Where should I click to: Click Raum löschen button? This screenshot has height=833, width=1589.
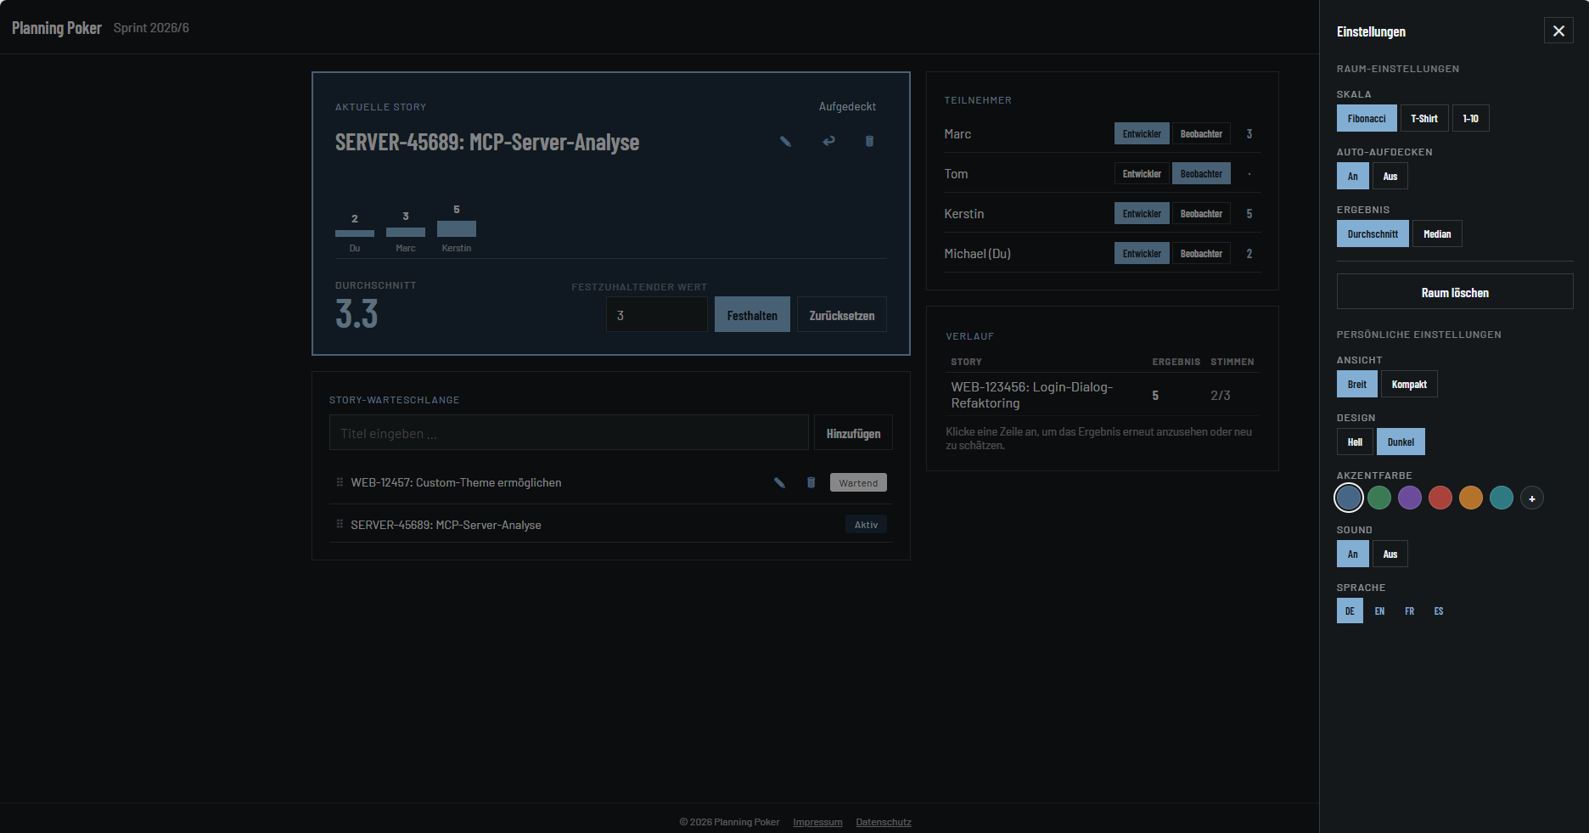(1455, 292)
